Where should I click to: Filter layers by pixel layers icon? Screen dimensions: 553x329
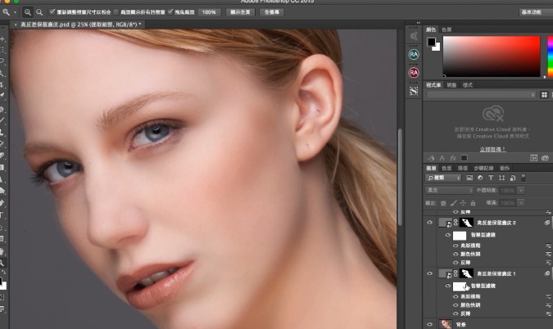click(x=469, y=178)
